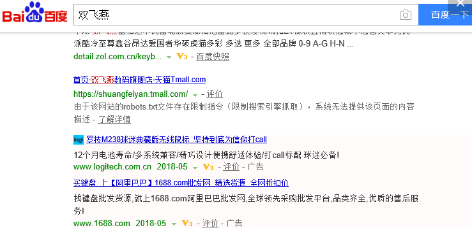Click 评价 link for 1688.com ad
Screen dimensions: 472x244
pyautogui.click(x=210, y=223)
